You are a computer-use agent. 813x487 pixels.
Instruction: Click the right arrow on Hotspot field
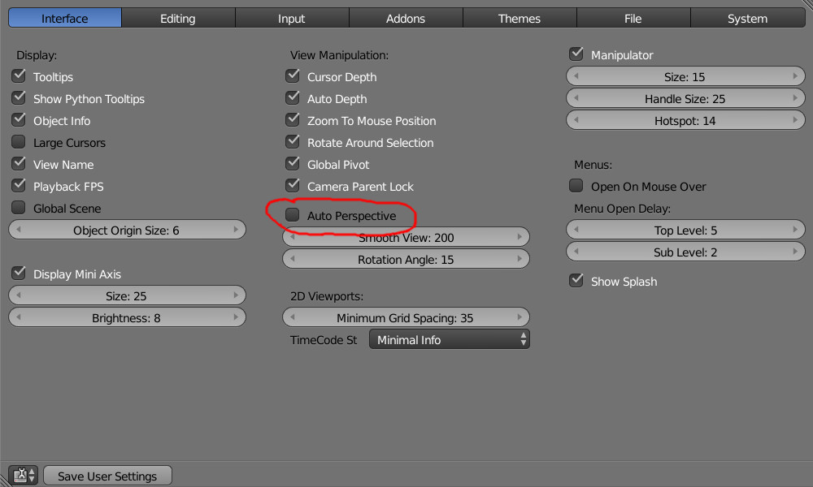795,120
